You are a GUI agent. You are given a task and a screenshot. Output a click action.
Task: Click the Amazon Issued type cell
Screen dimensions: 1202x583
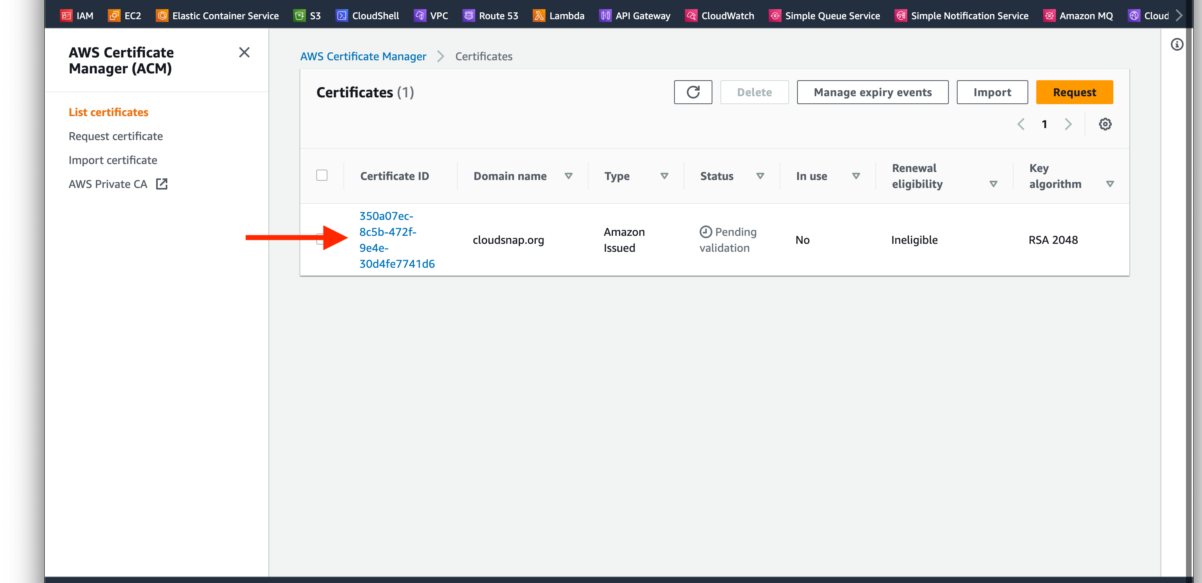624,240
